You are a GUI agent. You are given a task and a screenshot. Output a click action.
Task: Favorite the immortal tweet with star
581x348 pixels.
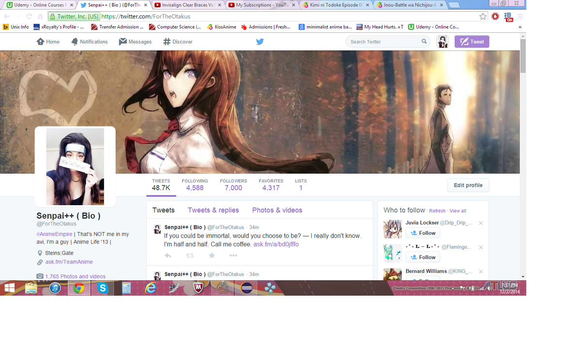[x=212, y=256]
